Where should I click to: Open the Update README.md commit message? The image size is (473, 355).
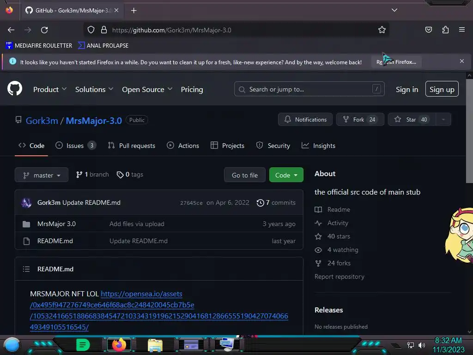[91, 202]
